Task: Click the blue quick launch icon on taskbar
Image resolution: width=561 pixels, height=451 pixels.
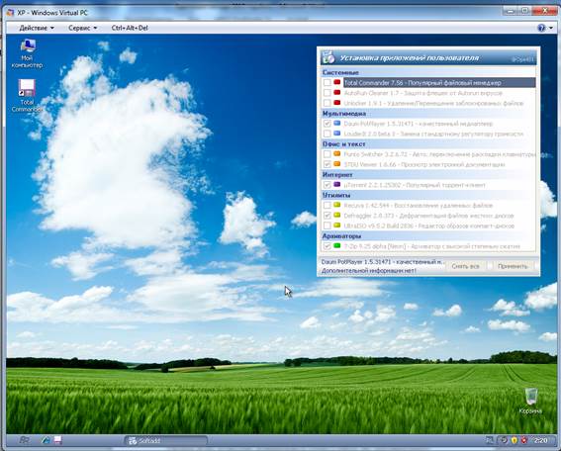Action: (46, 440)
